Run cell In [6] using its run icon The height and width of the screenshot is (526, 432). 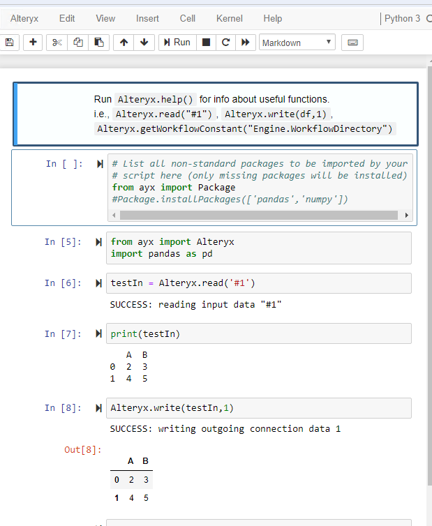[x=98, y=283]
